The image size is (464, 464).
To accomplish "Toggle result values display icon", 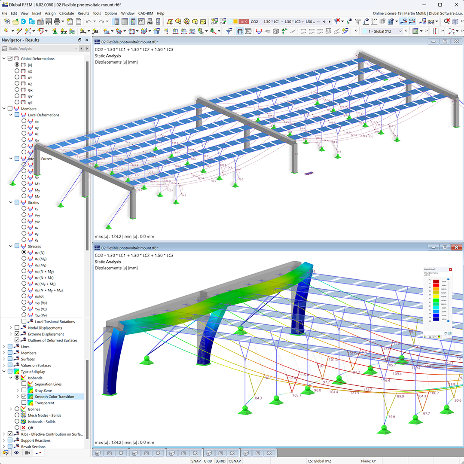I will pyautogui.click(x=412, y=21).
